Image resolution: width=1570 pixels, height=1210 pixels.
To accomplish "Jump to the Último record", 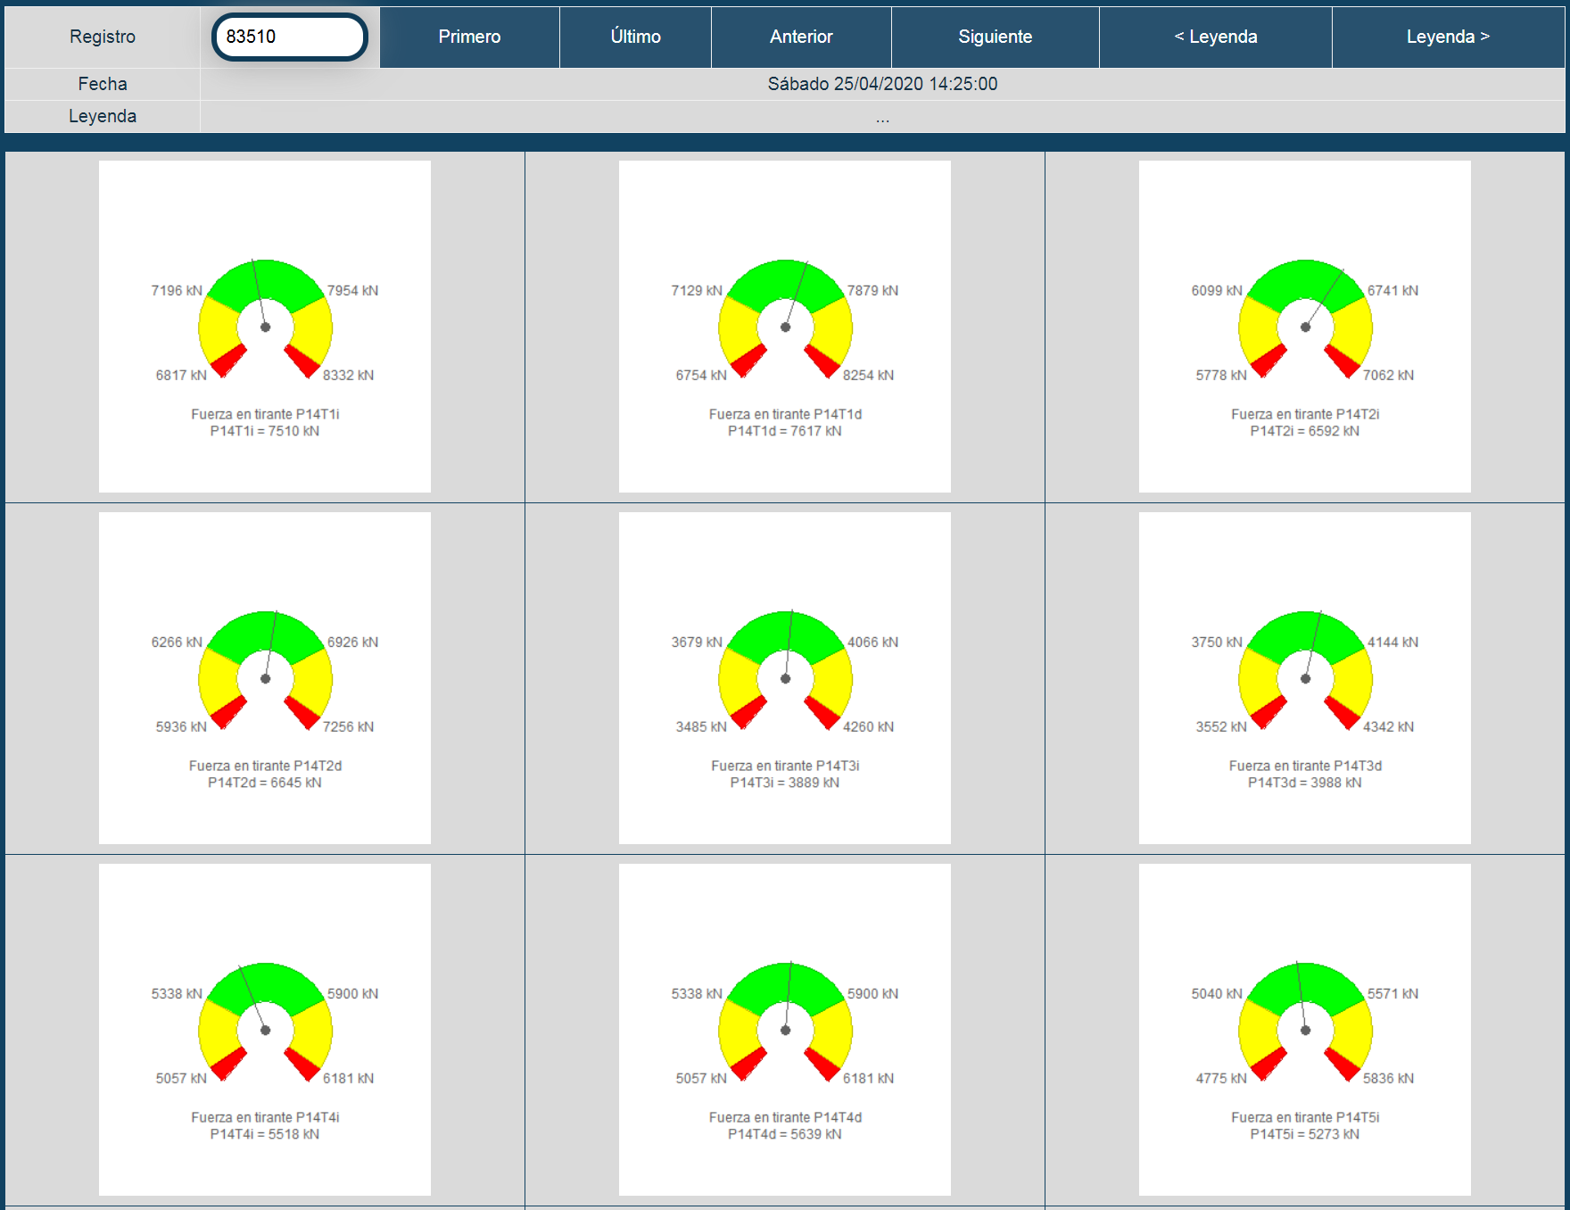I will (x=635, y=37).
